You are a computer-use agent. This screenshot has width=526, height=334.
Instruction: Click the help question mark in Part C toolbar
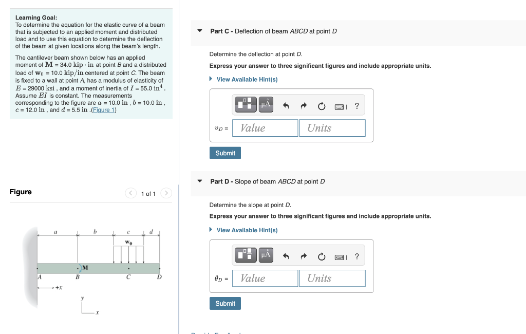coord(357,105)
